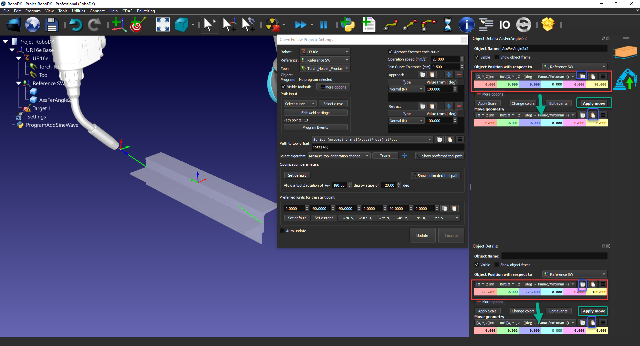640x346 pixels.
Task: Add a show message info instruction
Action: click(x=466, y=25)
